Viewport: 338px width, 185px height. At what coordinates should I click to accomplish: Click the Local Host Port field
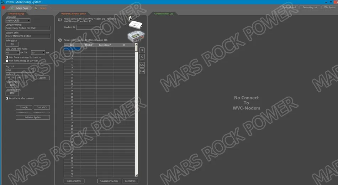click(12, 93)
